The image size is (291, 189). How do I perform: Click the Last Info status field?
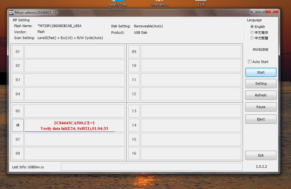click(152, 167)
